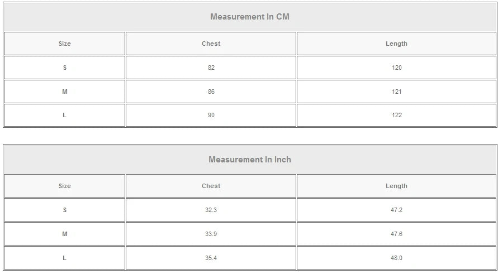The width and height of the screenshot is (498, 274).
Task: Select the Size header in the CM table
Action: [65, 44]
